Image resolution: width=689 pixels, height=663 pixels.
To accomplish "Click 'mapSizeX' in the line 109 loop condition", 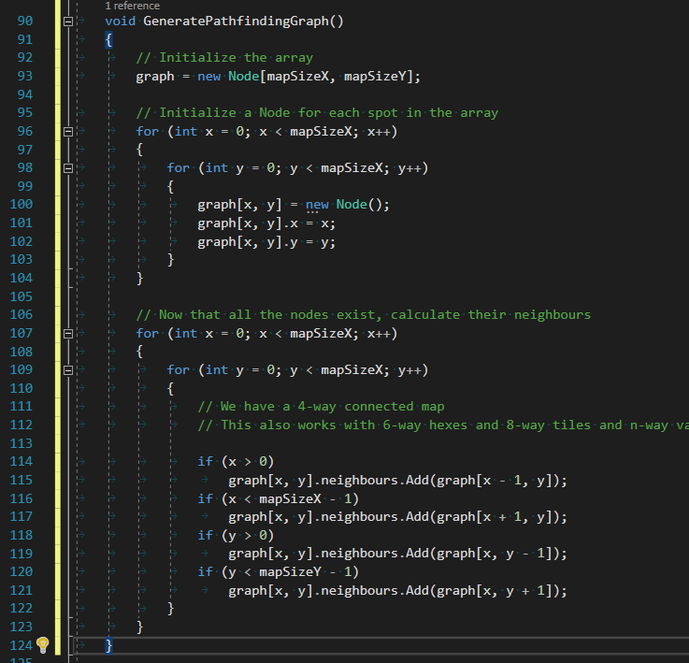I will coord(352,370).
